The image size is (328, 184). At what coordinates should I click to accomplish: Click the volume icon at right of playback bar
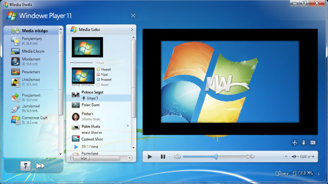coord(294,157)
